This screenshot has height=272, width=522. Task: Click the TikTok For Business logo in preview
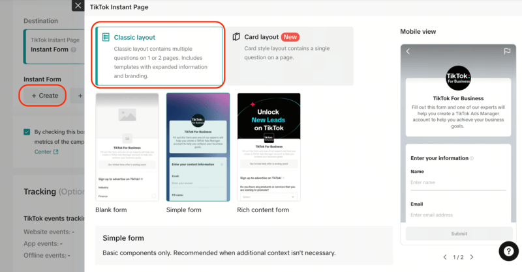coord(457,79)
